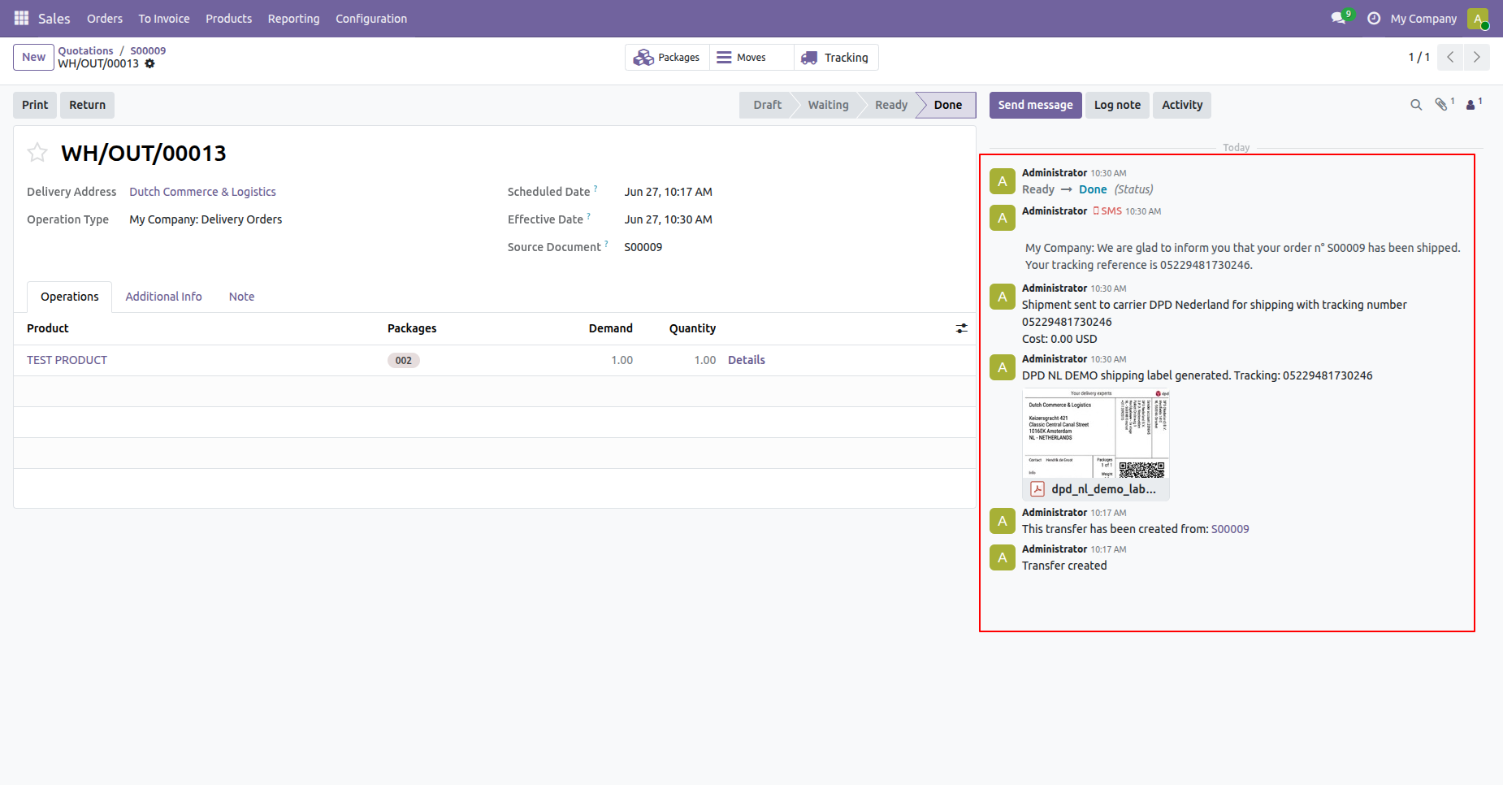The height and width of the screenshot is (785, 1503).
Task: Select the Draft status stage
Action: tap(767, 105)
